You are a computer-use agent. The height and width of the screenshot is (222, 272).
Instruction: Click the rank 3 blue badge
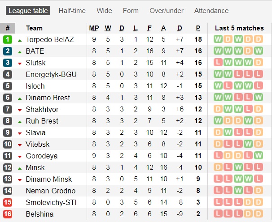8,63
